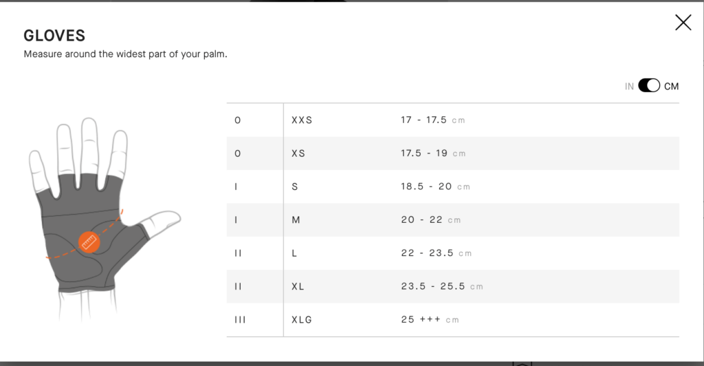Screen dimensions: 704x366
Task: Click the 17 - 17.5 cm measurement
Action: click(x=433, y=120)
